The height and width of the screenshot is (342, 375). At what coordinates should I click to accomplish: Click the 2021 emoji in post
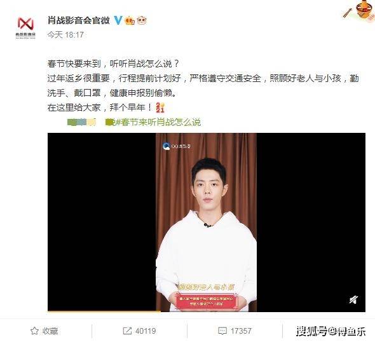(160, 107)
